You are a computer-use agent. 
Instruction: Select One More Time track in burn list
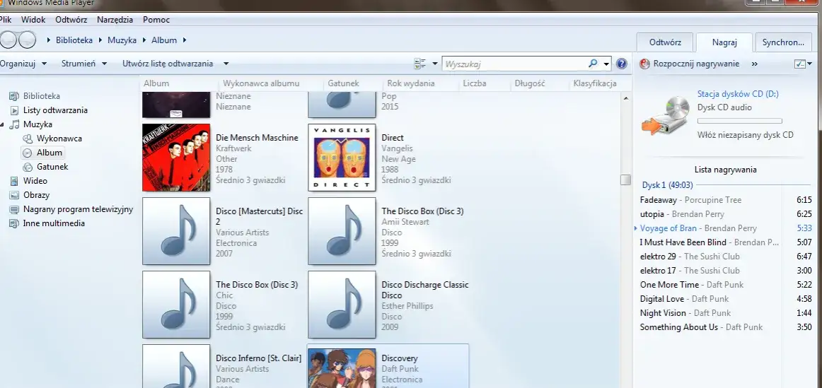point(726,285)
